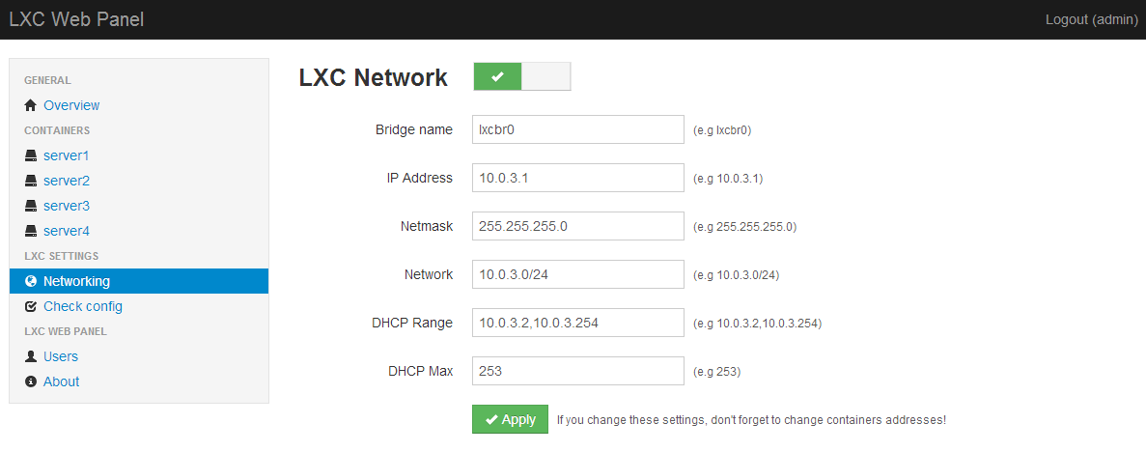This screenshot has height=452, width=1146.
Task: Click the server2 container drive icon
Action: 31,181
